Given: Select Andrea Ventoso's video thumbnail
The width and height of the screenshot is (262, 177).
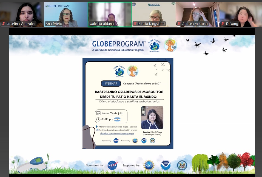Looking at the screenshot, I should point(198,15).
